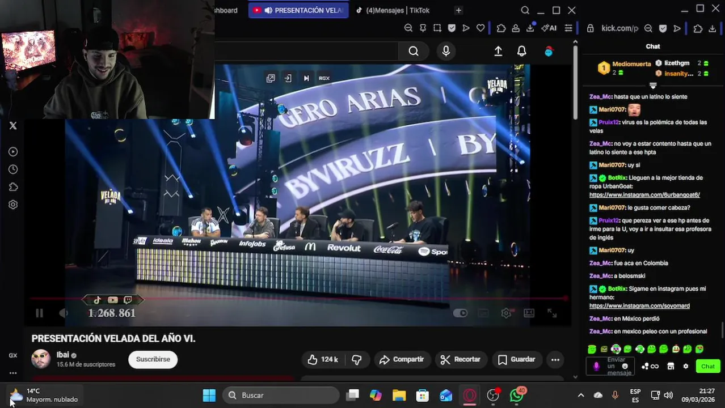Open soyomard Instagram link in chat

(x=639, y=306)
